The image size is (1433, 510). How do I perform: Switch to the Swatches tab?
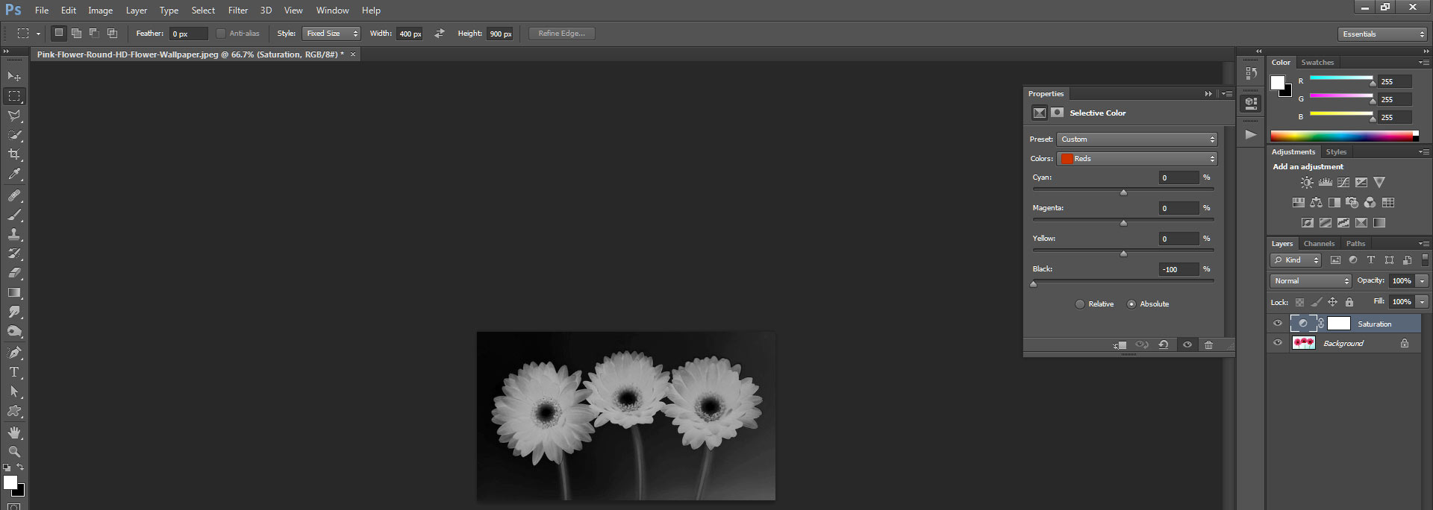click(1317, 63)
